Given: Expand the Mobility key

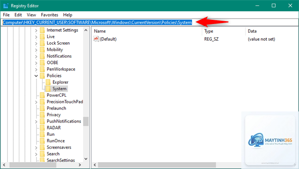Looking at the screenshot, I should point(36,50).
